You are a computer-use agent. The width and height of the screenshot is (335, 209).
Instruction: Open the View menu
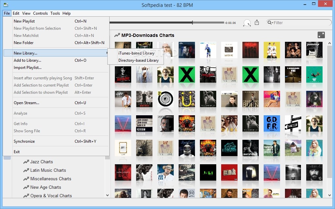pyautogui.click(x=26, y=13)
